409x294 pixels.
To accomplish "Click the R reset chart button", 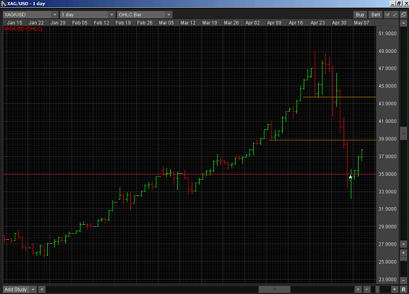I will tap(404, 289).
